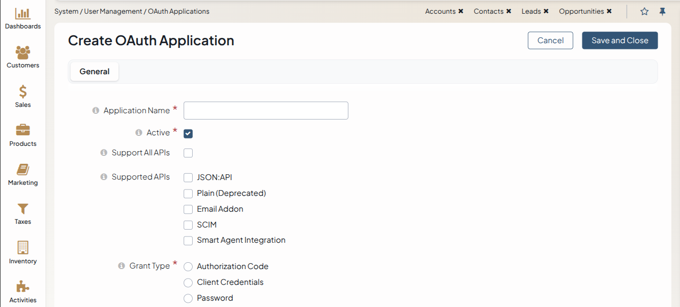Uncheck the Active checkbox

(x=188, y=134)
